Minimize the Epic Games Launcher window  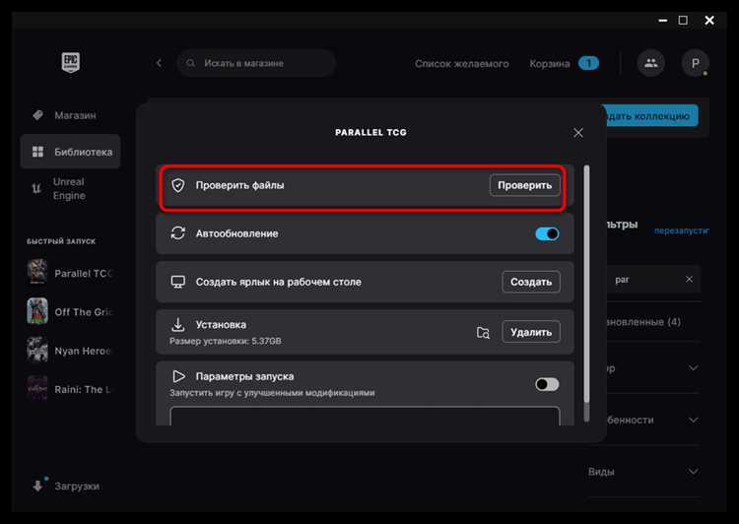(x=663, y=21)
